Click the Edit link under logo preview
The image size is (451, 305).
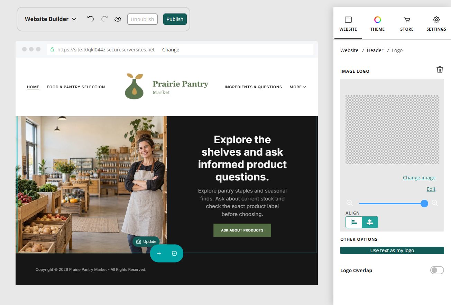click(431, 189)
